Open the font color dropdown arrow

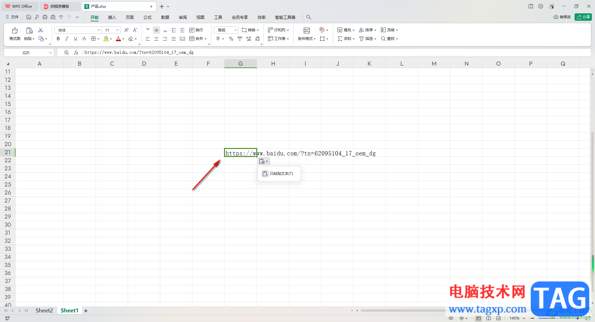point(123,39)
